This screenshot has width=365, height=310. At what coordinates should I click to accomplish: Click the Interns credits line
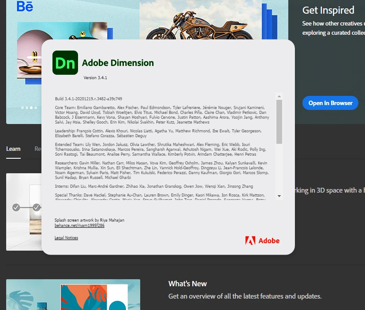[x=154, y=186]
